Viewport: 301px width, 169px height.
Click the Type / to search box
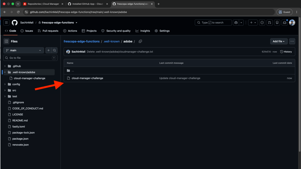tap(213, 22)
